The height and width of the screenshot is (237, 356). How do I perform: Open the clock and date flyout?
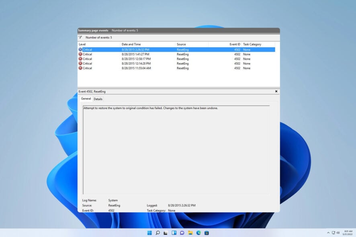tap(348, 233)
